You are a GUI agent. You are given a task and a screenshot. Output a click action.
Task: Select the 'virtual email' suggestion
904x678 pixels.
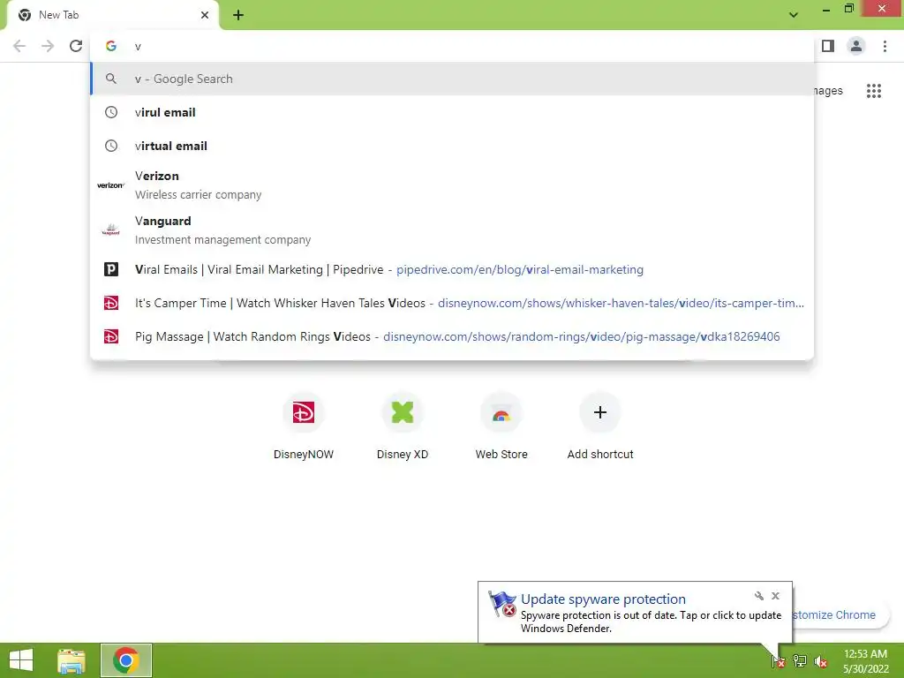click(x=452, y=146)
